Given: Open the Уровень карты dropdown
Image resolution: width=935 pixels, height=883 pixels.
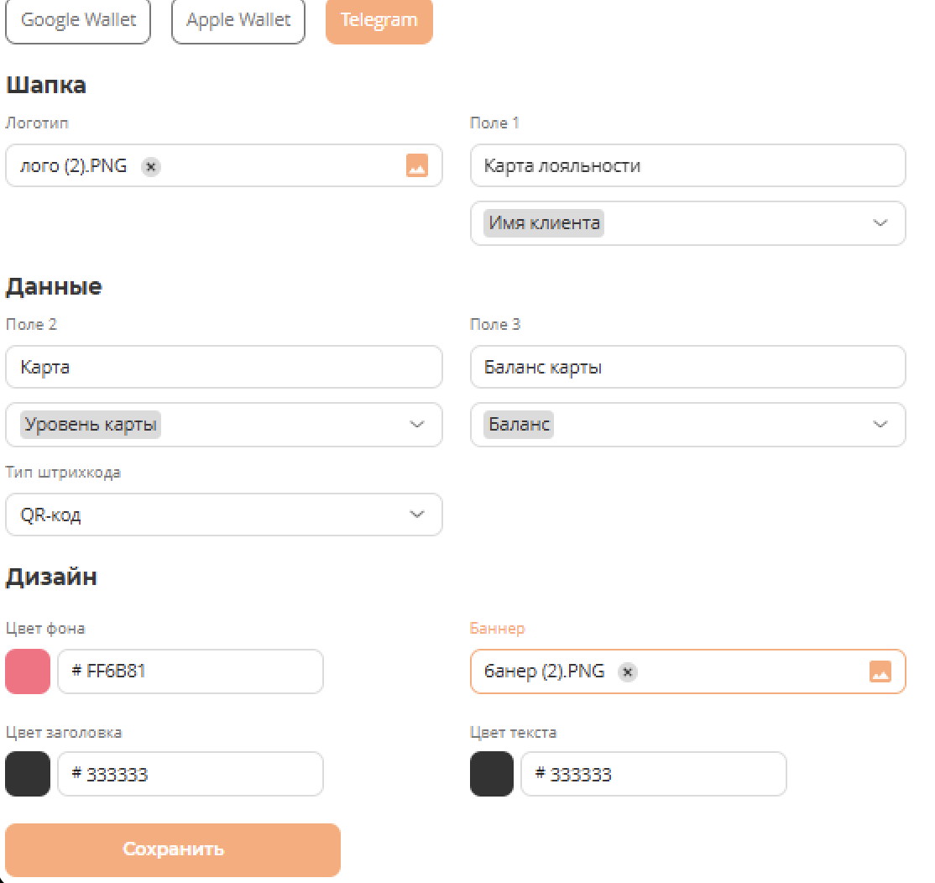Looking at the screenshot, I should click(x=416, y=425).
